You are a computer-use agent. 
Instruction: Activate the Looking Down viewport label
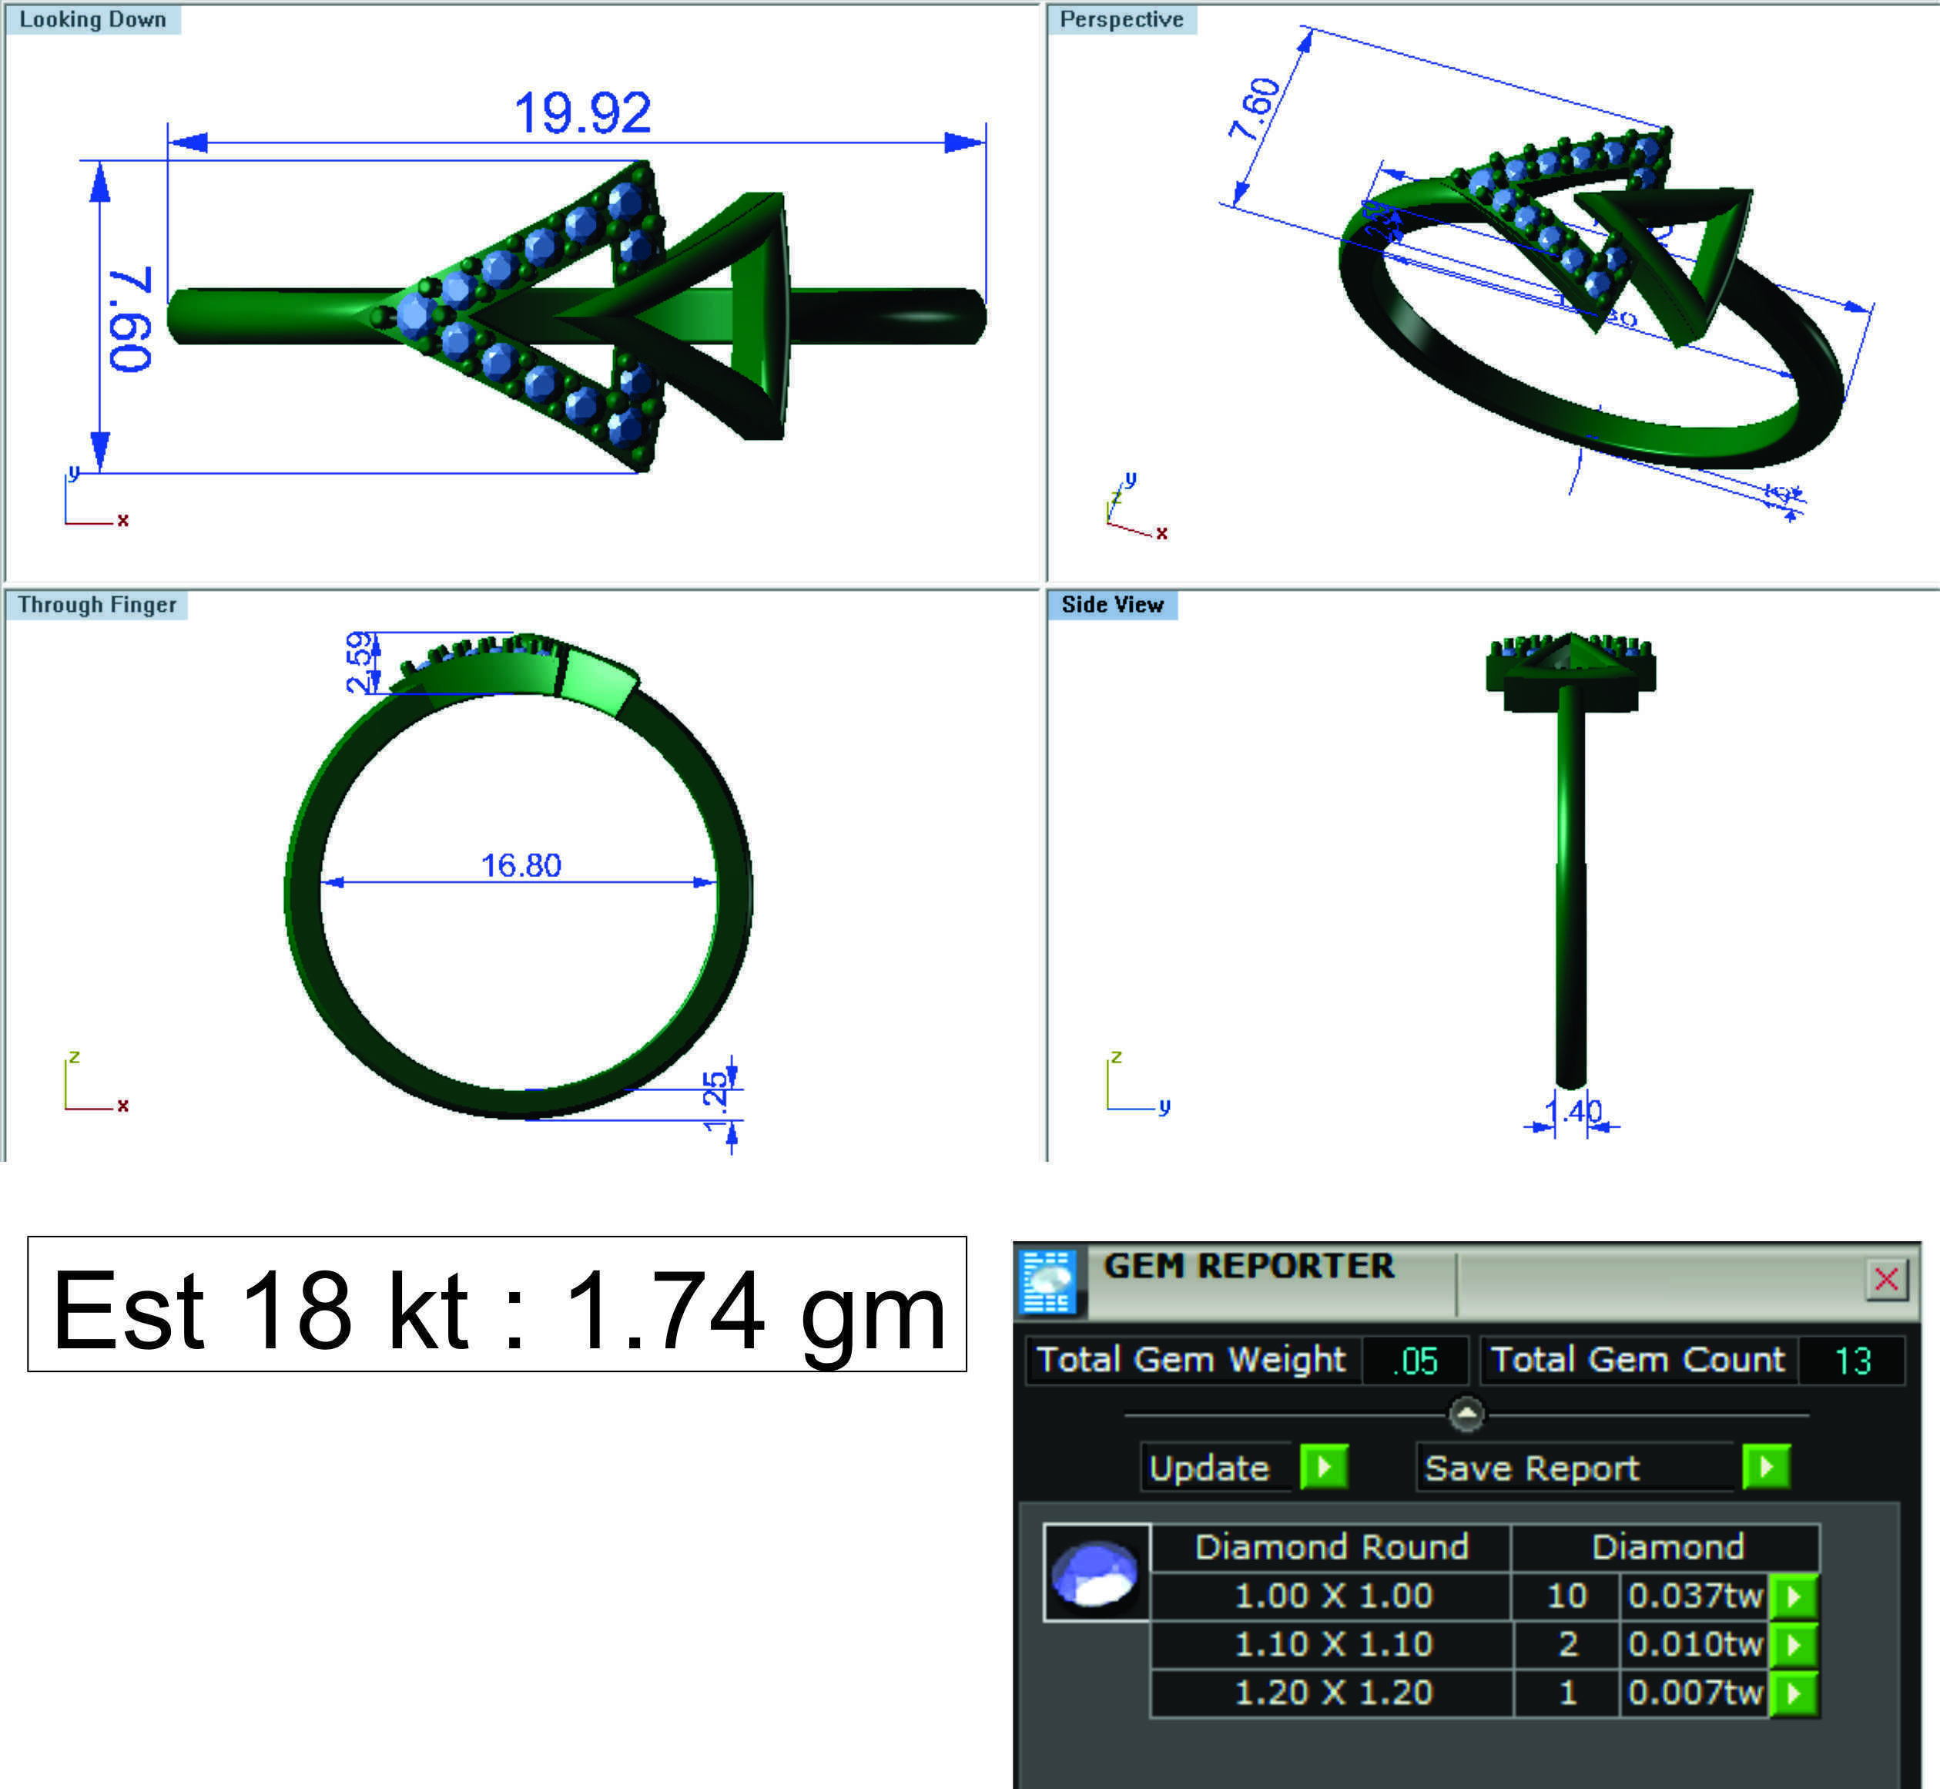tap(93, 19)
